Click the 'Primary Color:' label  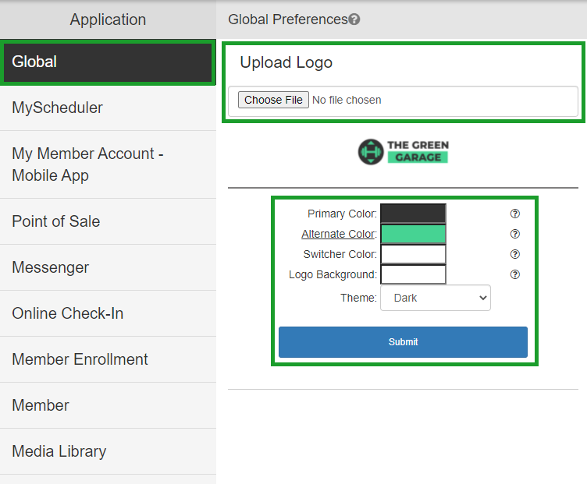pyautogui.click(x=342, y=214)
